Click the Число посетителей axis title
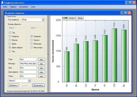 tap(53, 51)
